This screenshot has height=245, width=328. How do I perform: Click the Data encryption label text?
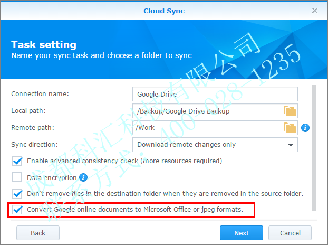click(x=51, y=177)
